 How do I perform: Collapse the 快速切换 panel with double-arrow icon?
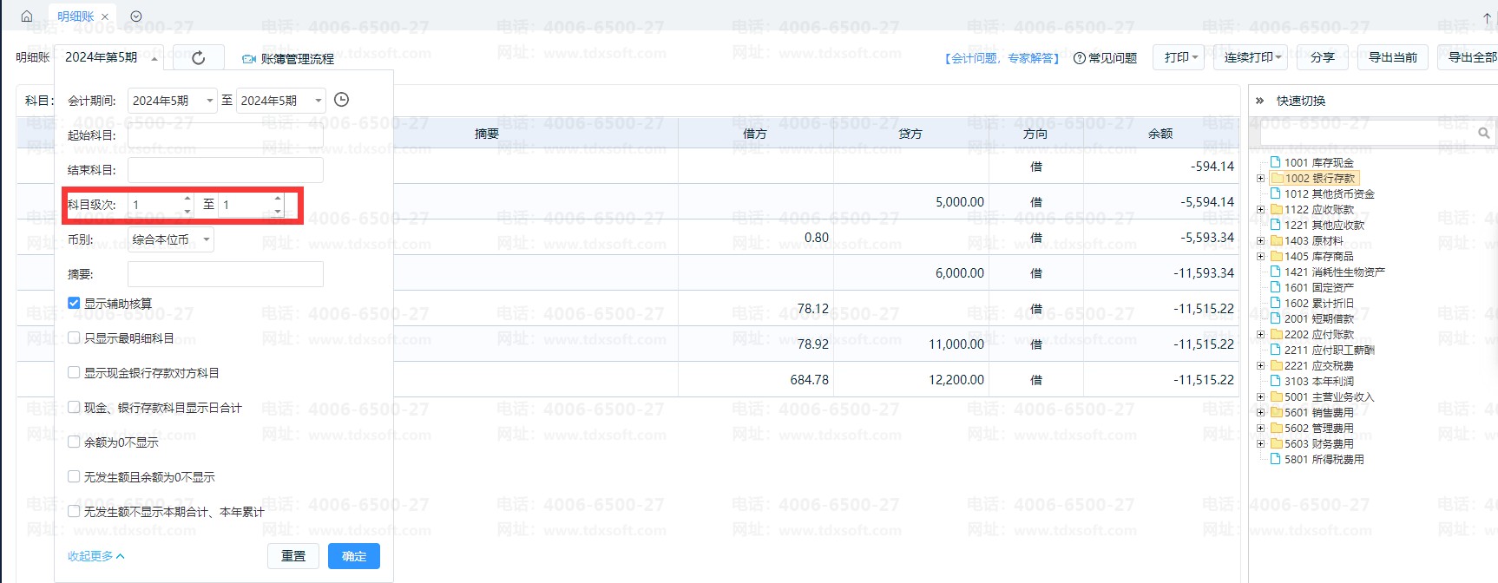(1259, 101)
